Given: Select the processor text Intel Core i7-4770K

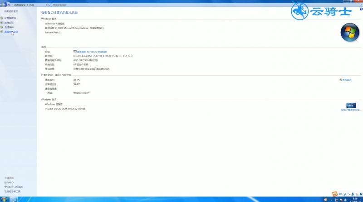Looking at the screenshot, I should coord(103,56).
